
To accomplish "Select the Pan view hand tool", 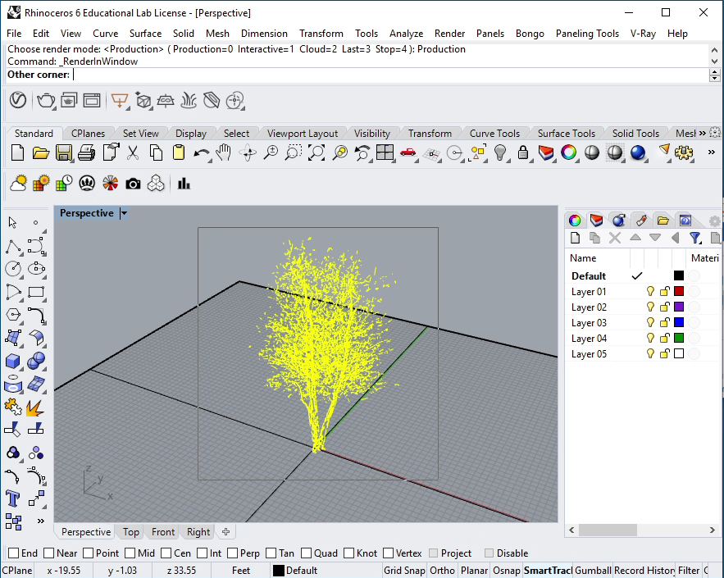I will [x=224, y=152].
